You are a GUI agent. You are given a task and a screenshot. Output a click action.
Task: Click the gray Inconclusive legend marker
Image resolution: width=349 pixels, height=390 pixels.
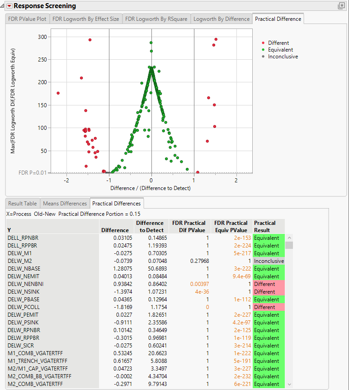click(263, 57)
